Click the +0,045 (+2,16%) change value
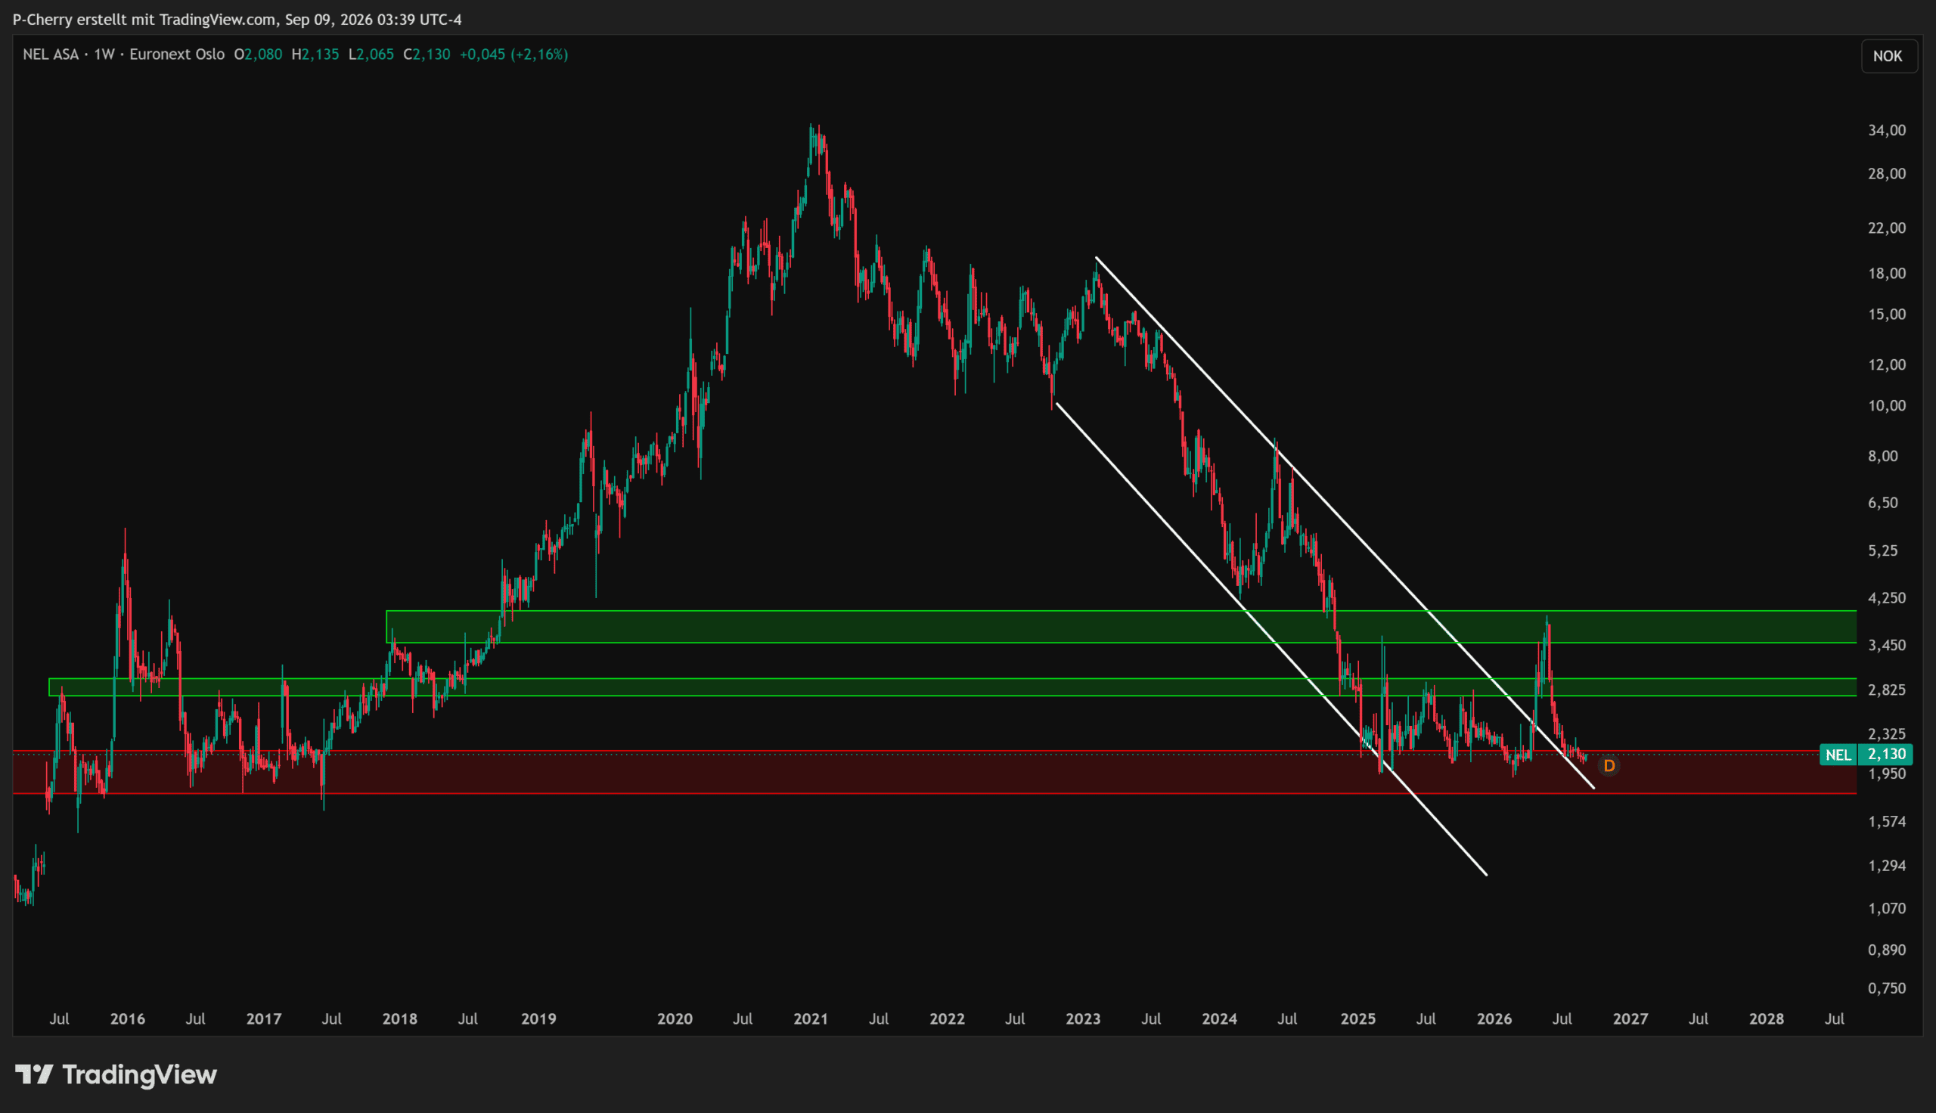This screenshot has width=1936, height=1113. [513, 54]
